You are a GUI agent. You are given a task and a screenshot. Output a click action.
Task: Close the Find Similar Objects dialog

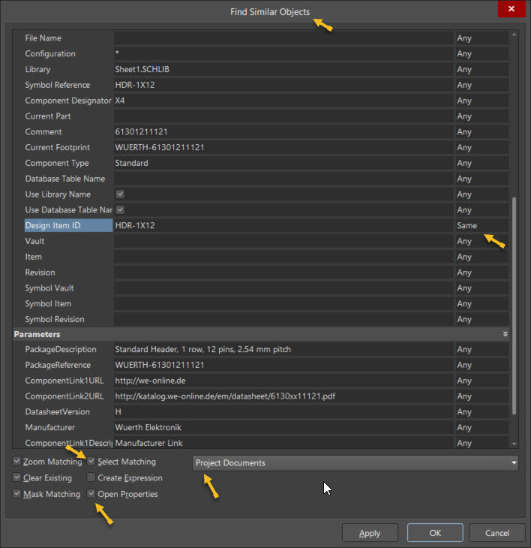pyautogui.click(x=511, y=9)
